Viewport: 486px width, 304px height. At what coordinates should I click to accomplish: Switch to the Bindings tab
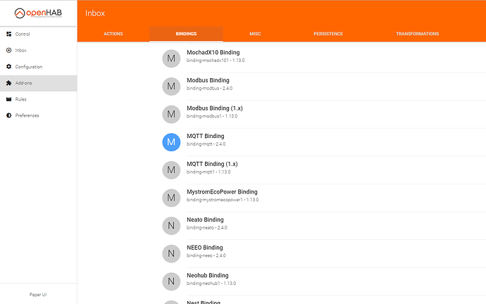pos(186,34)
